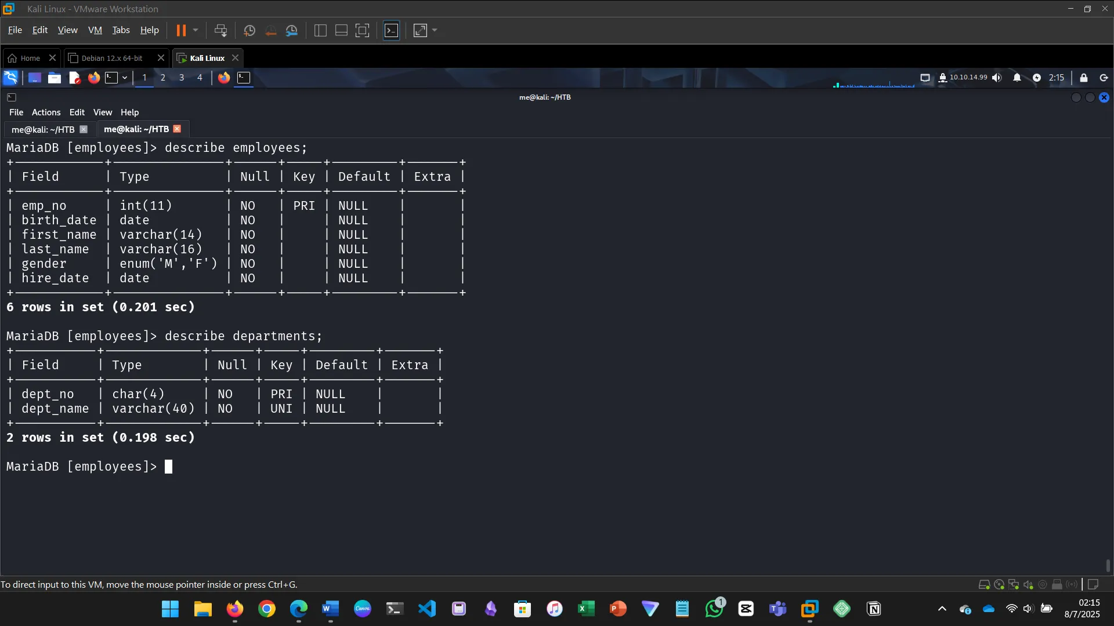Open the Kali panel file manager
Image resolution: width=1114 pixels, height=626 pixels.
55,78
